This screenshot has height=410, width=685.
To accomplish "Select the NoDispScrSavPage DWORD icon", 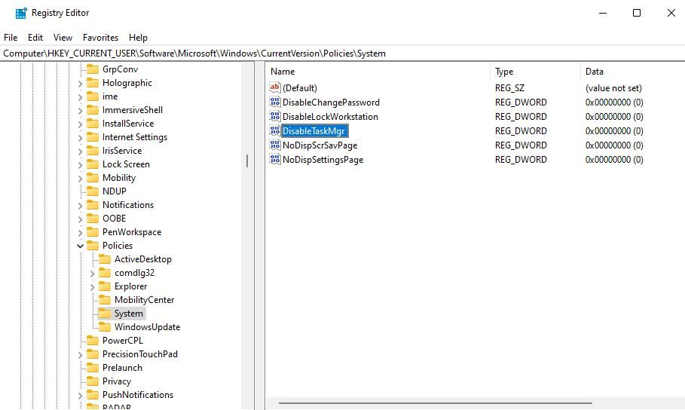I will click(x=275, y=145).
